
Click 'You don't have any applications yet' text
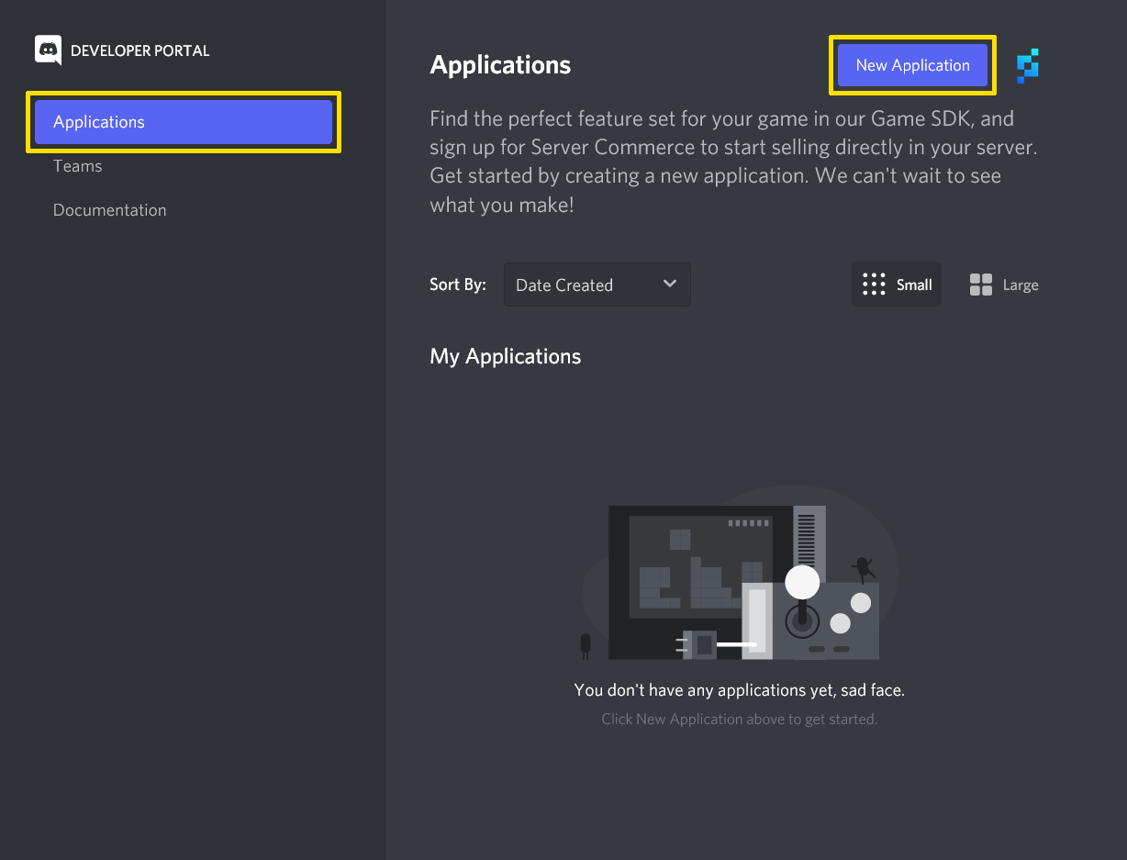click(x=740, y=689)
